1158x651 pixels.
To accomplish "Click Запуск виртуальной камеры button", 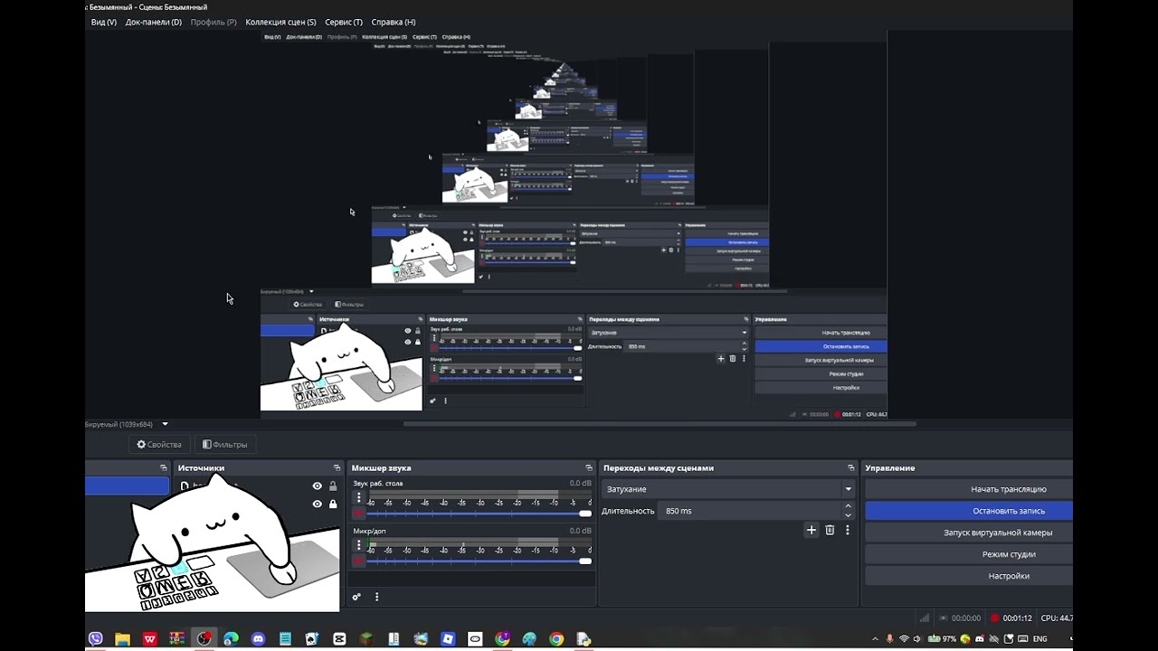I will pos(969,533).
